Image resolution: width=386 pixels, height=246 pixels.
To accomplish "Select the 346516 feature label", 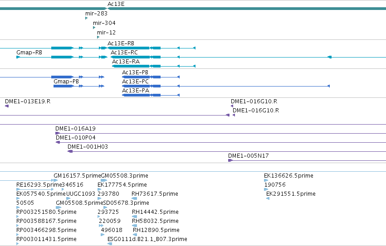I will (x=73, y=185).
